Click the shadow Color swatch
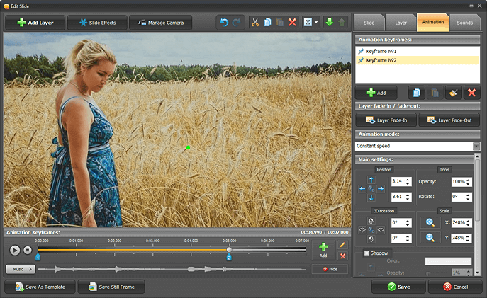The width and height of the screenshot is (487, 298). tap(448, 261)
